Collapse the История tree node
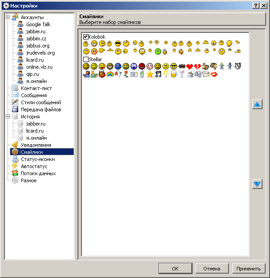Screen dimensions: 270x278 pos(8,117)
